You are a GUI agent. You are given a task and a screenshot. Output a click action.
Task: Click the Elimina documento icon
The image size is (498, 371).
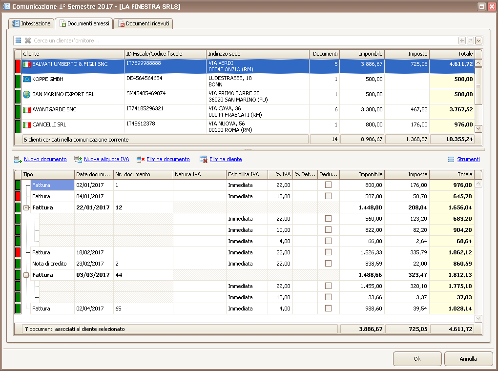click(141, 159)
